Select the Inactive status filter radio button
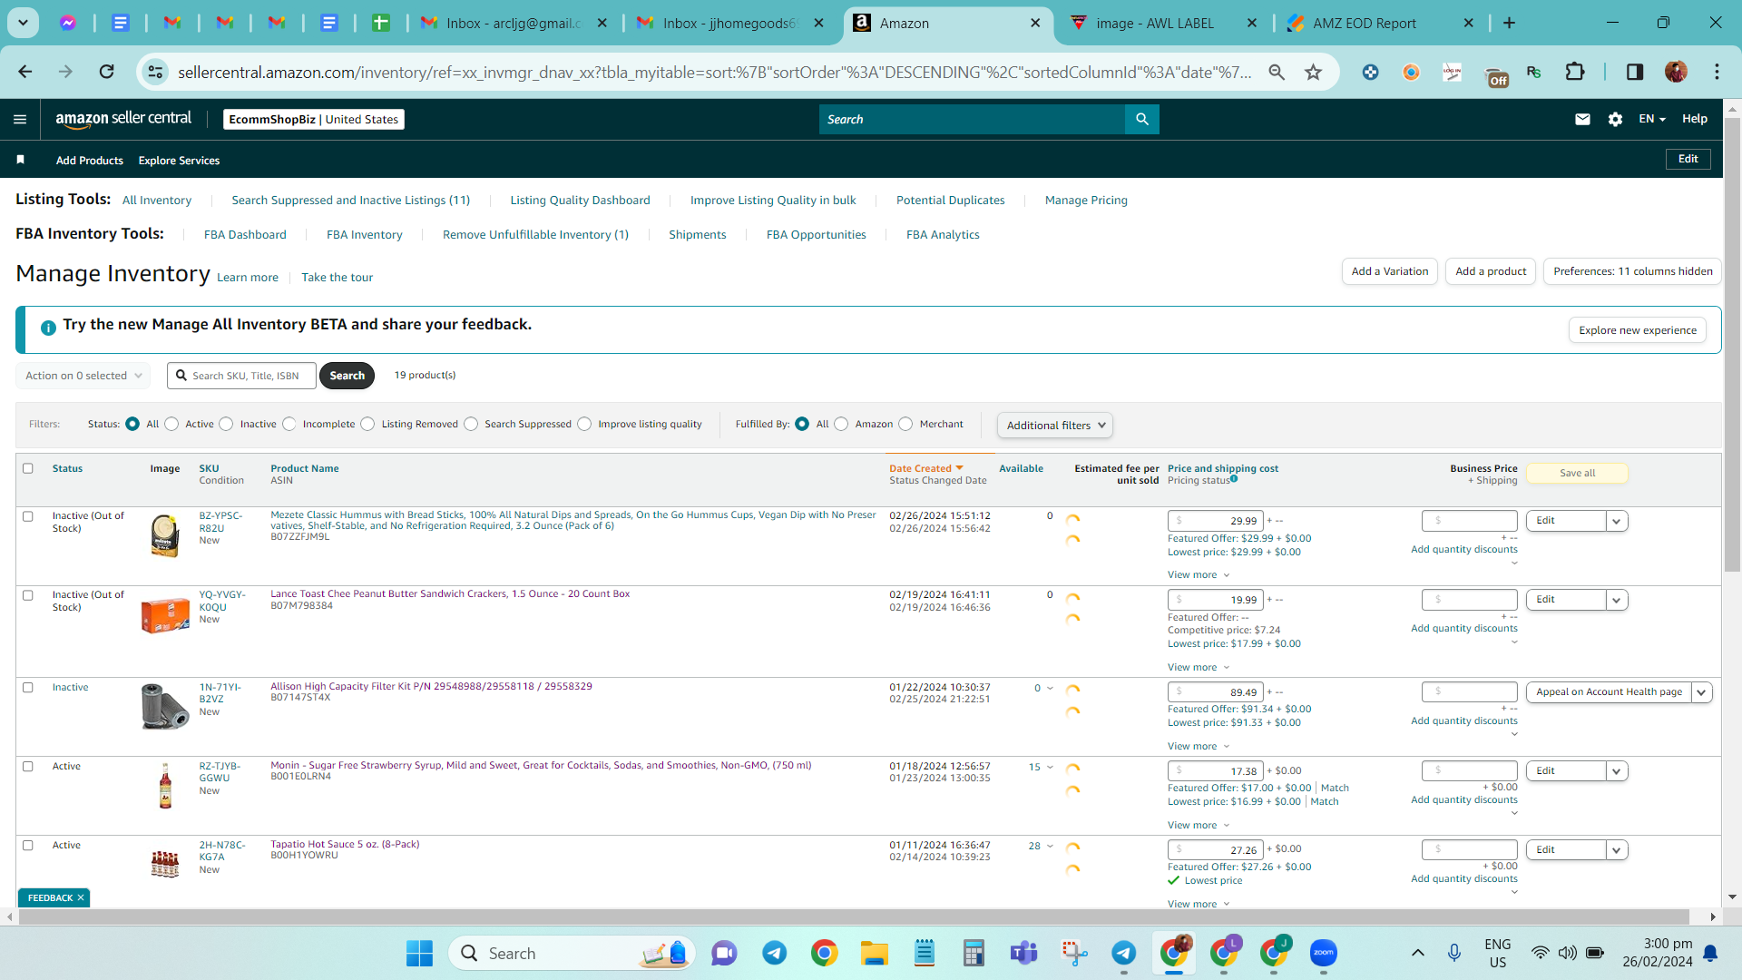The width and height of the screenshot is (1742, 980). pyautogui.click(x=226, y=424)
